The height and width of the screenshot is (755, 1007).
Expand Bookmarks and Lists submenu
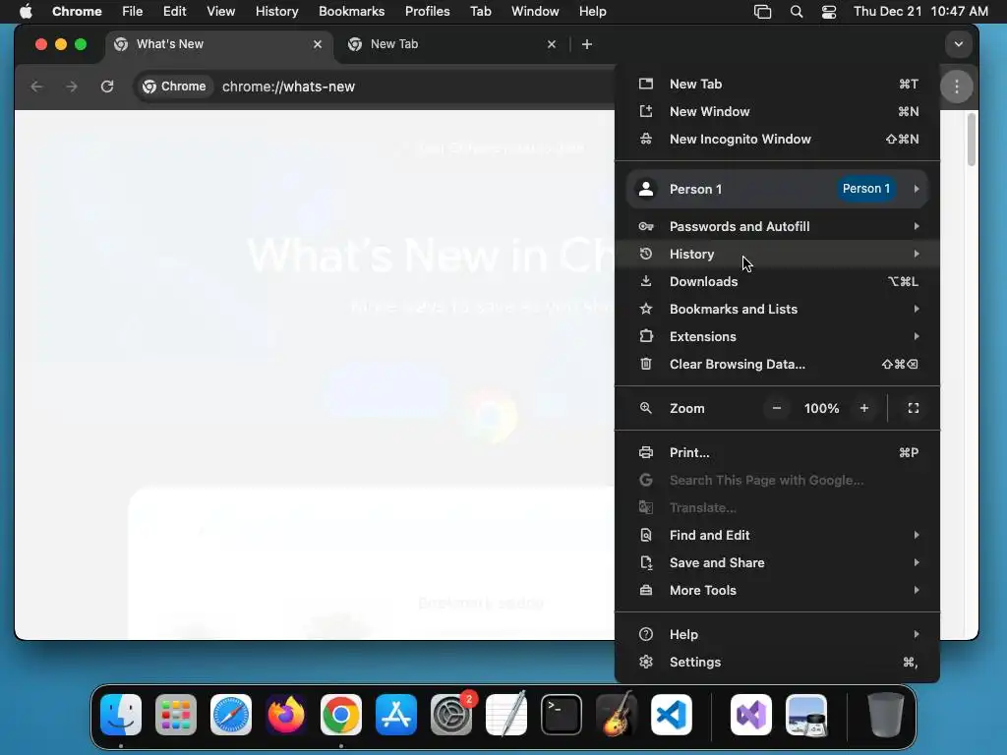tap(777, 310)
